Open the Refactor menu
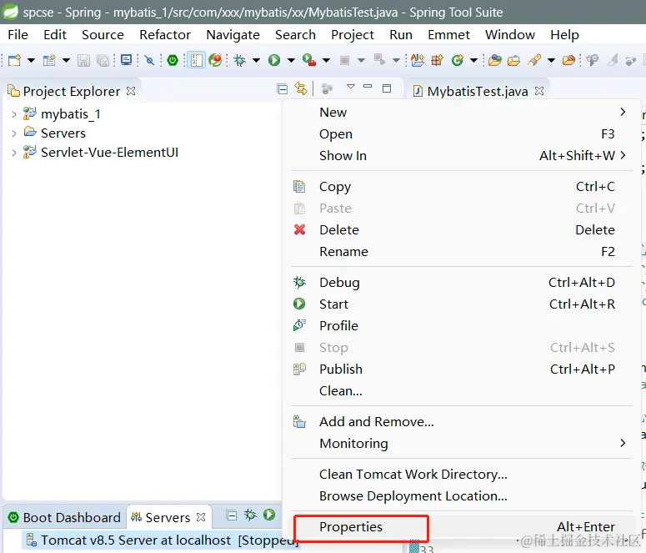This screenshot has height=553, width=646. click(165, 35)
